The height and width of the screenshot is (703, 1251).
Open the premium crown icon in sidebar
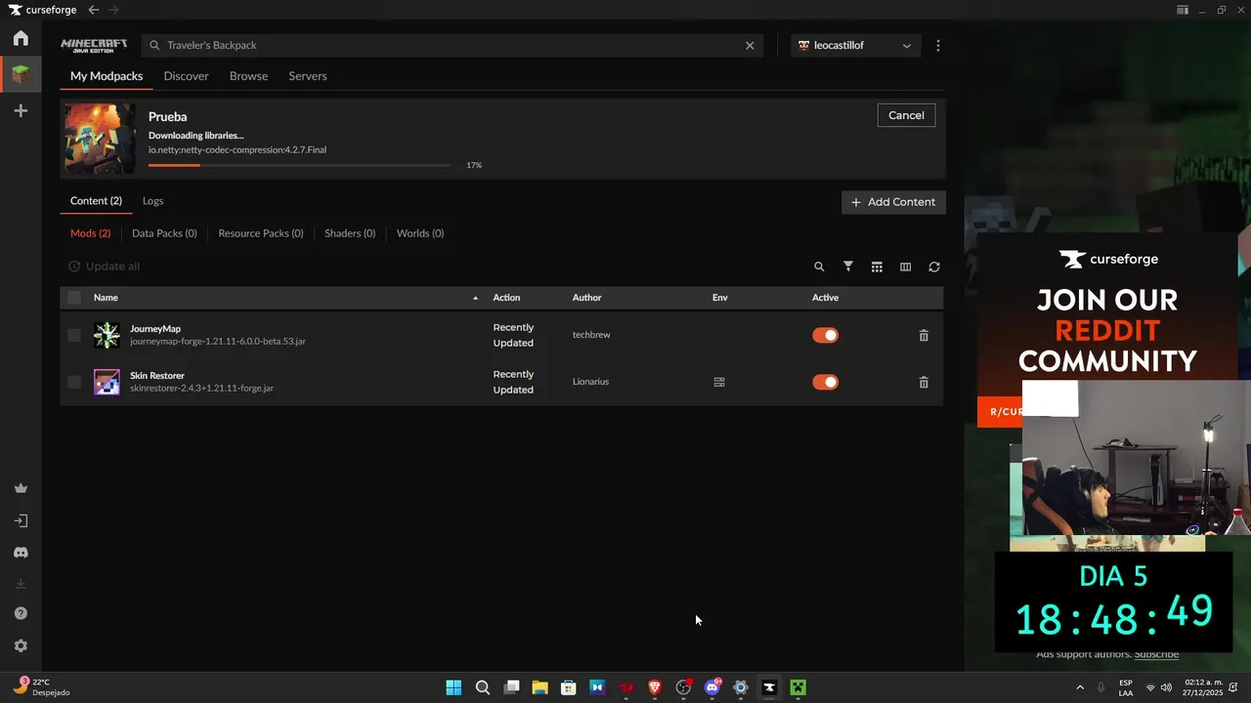21,488
